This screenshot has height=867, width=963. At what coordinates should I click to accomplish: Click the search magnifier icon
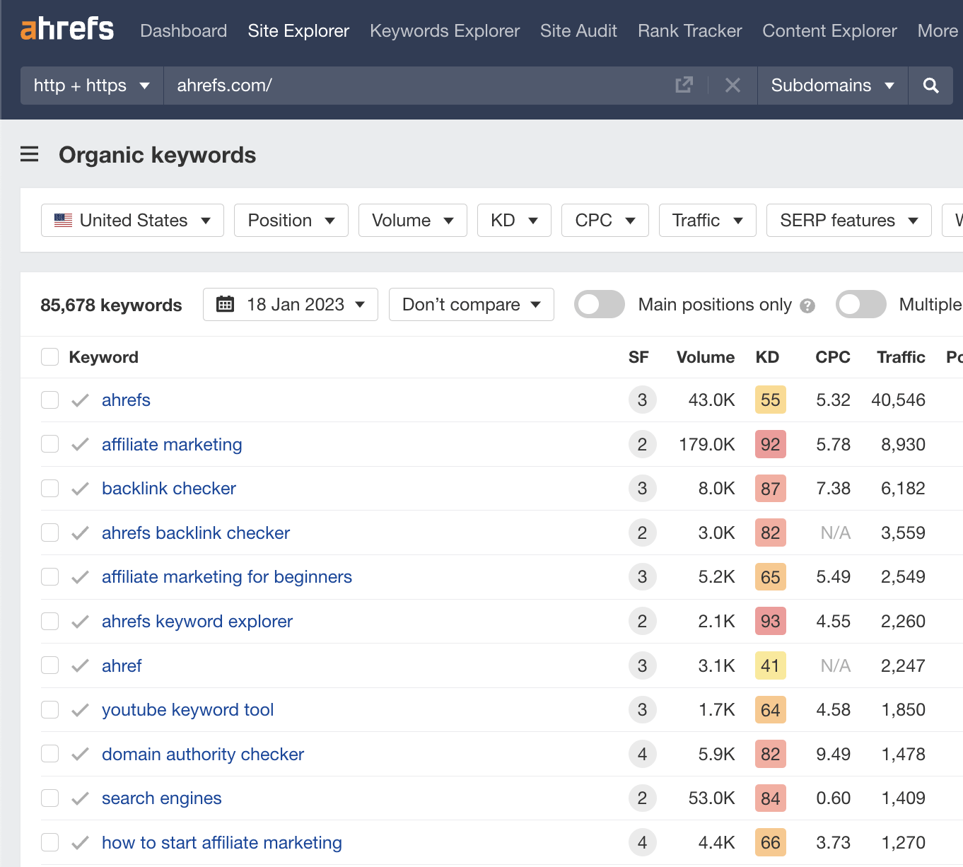point(930,85)
